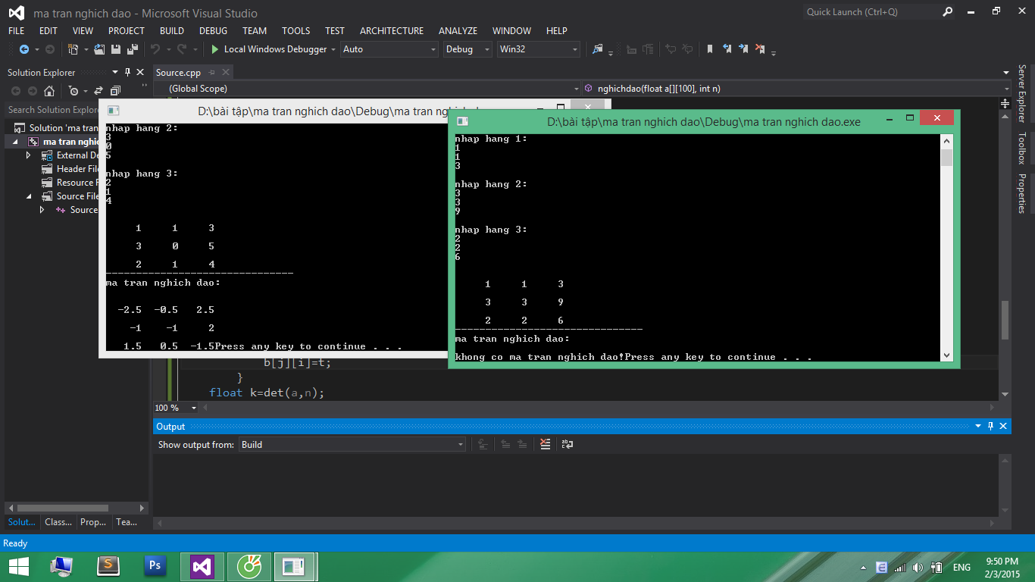This screenshot has width=1035, height=582.
Task: Open the BUILD menu
Action: tap(171, 30)
